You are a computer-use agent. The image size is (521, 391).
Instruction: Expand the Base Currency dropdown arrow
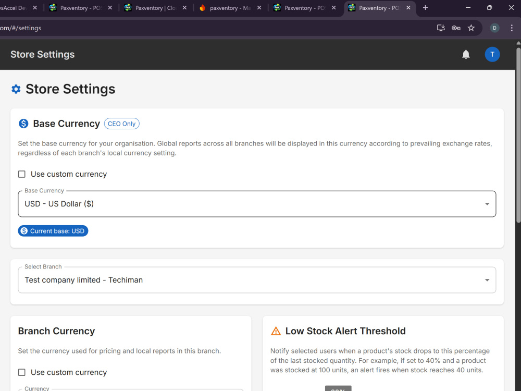click(x=487, y=204)
